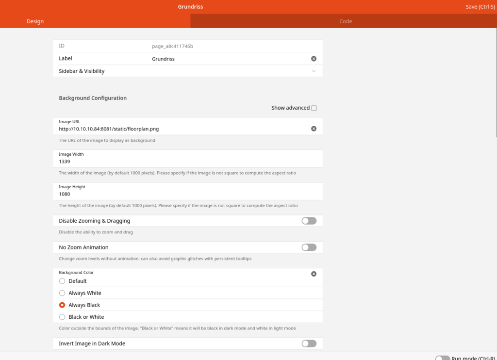Turn on No Zoom Animation
The image size is (497, 360).
(x=309, y=247)
